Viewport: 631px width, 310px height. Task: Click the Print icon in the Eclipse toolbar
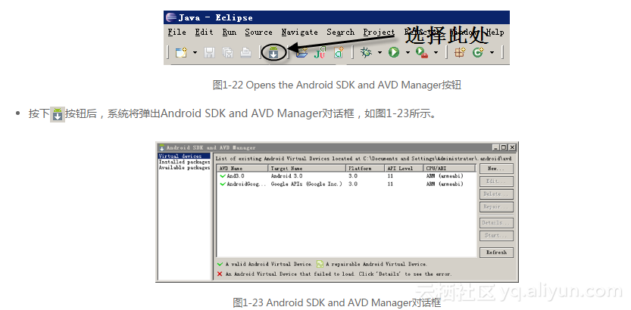tap(246, 53)
